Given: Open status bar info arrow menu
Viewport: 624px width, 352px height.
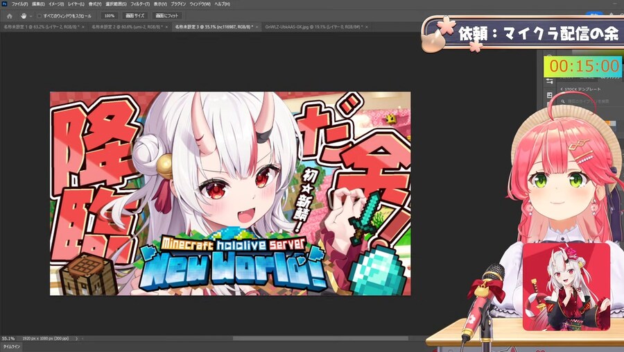Looking at the screenshot, I should pos(77,338).
